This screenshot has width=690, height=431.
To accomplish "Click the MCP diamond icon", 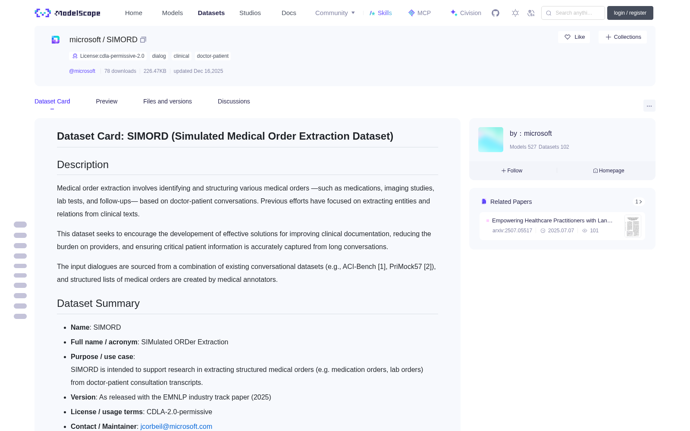I will [x=411, y=13].
